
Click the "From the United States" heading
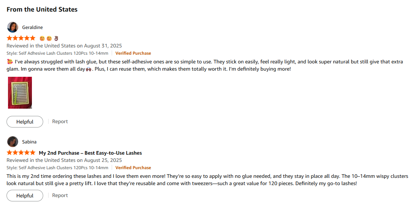[42, 9]
